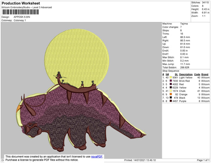
Task: Click the 'Color changes:' label
Action: [x=170, y=27]
